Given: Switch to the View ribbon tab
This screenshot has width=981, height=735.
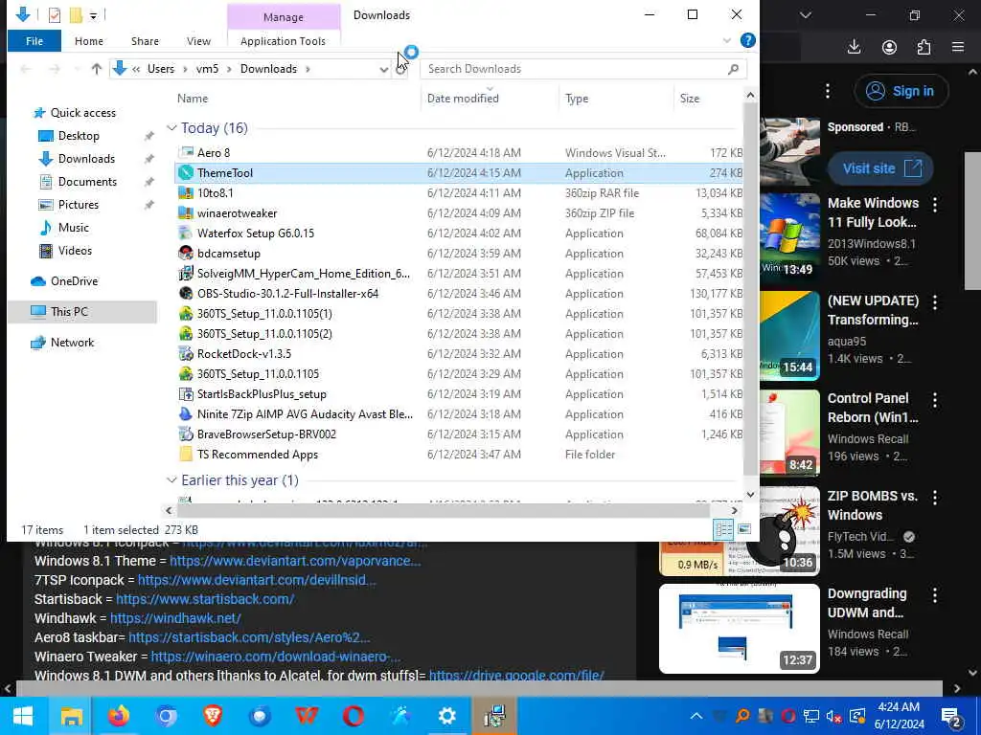Looking at the screenshot, I should click(198, 41).
